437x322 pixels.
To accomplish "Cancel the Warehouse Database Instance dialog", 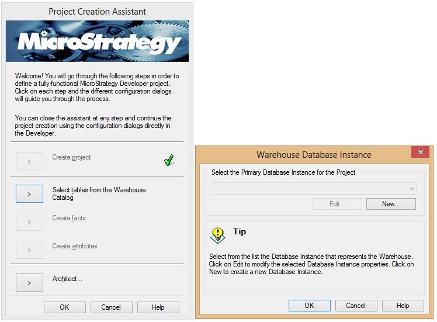I will pyautogui.click(x=356, y=306).
